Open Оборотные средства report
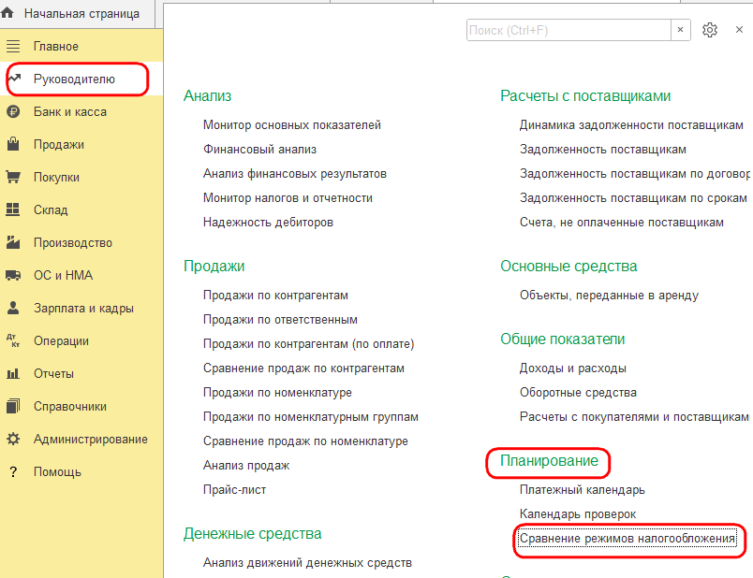 (x=578, y=393)
